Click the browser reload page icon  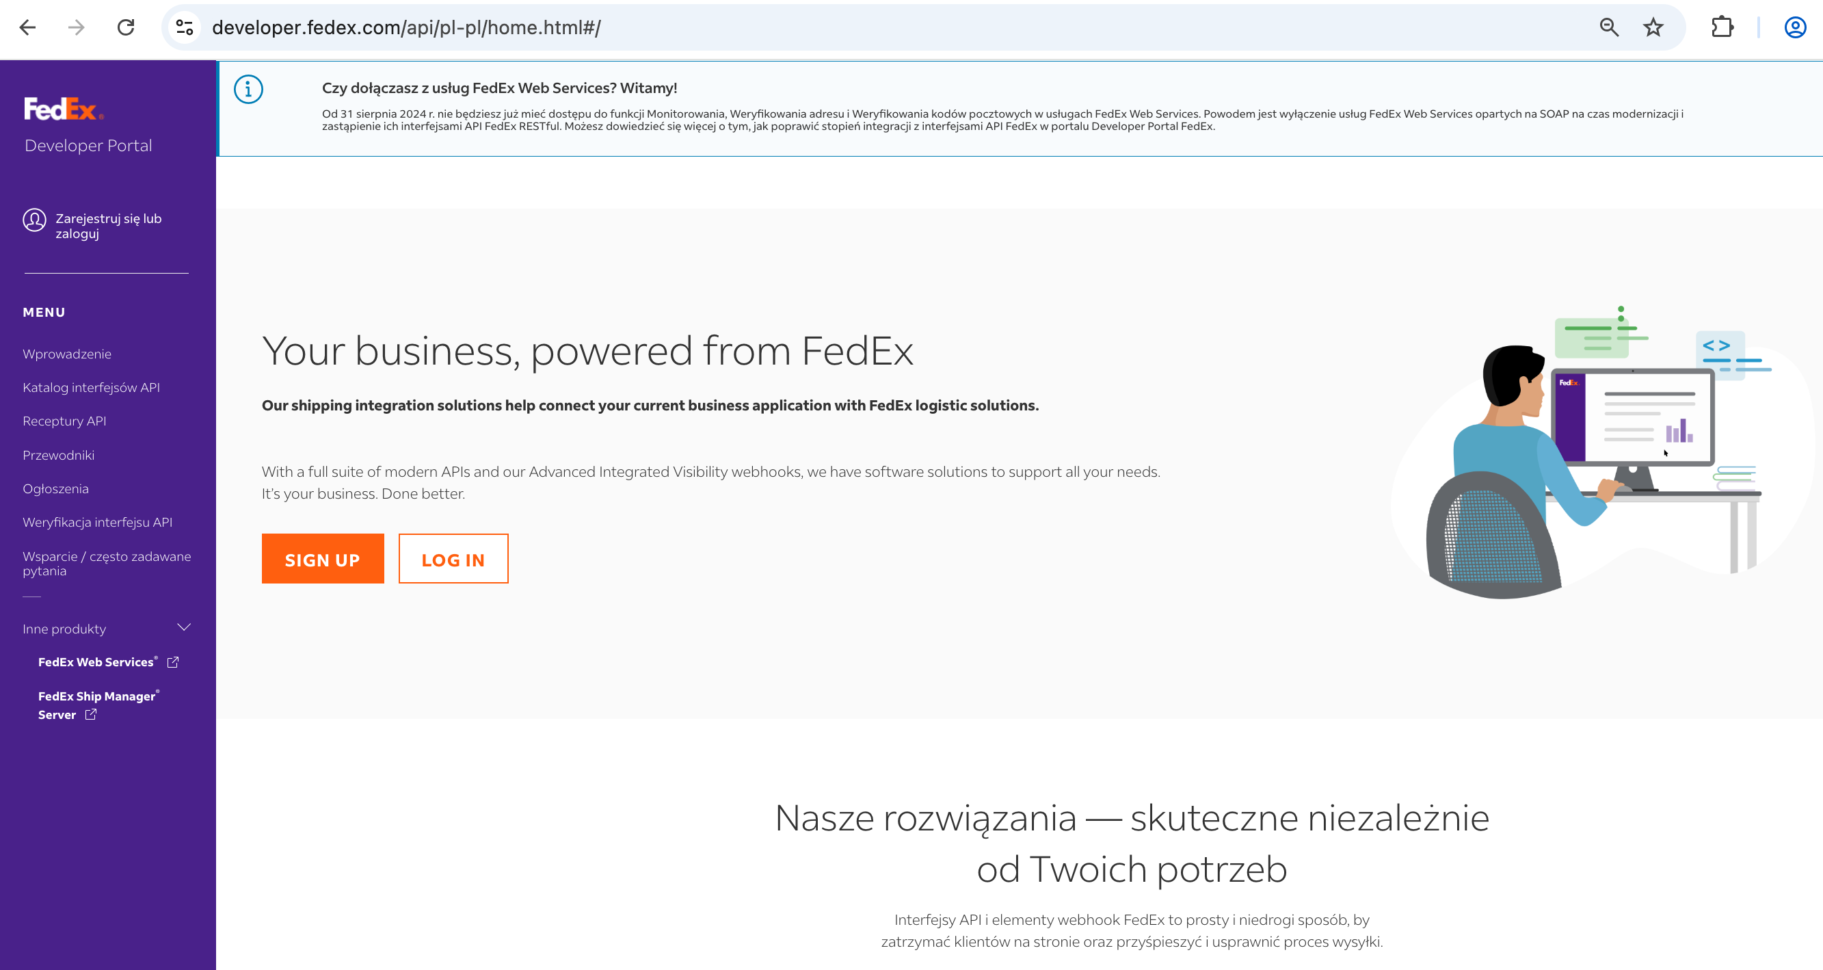pyautogui.click(x=126, y=27)
